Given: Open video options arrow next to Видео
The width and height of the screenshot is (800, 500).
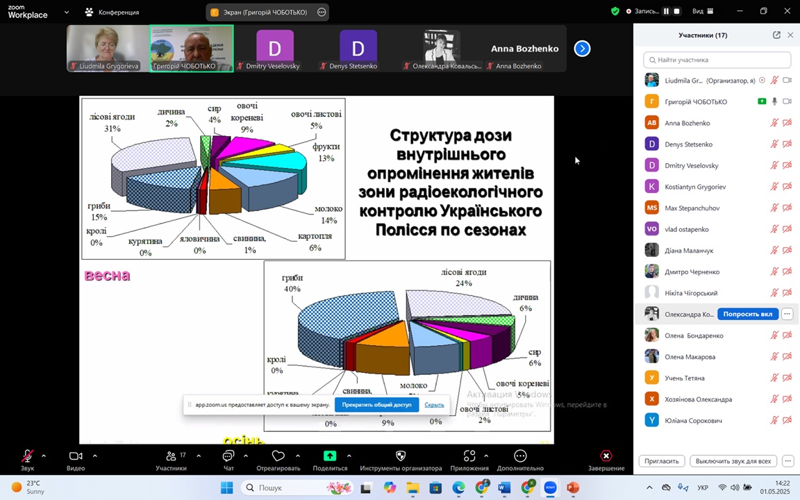Looking at the screenshot, I should [95, 456].
